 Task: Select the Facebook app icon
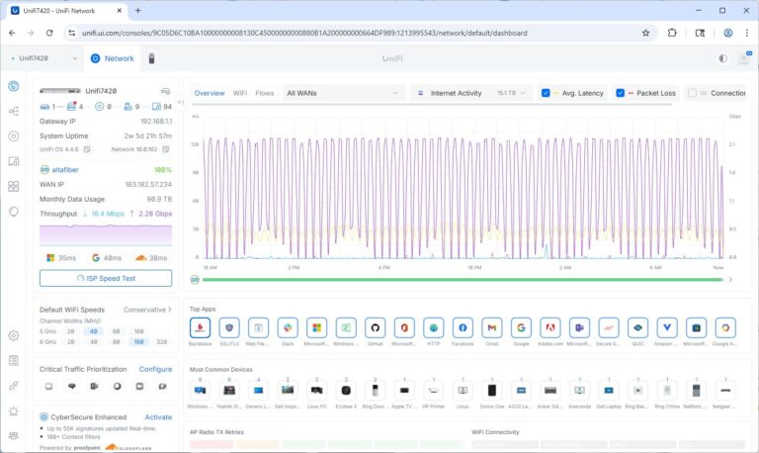click(463, 327)
